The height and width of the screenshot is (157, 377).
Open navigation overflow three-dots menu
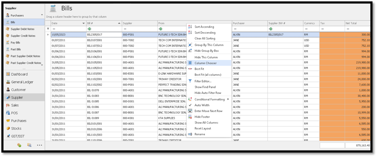pos(39,145)
